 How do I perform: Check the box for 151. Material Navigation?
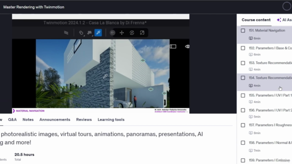[x=243, y=31]
